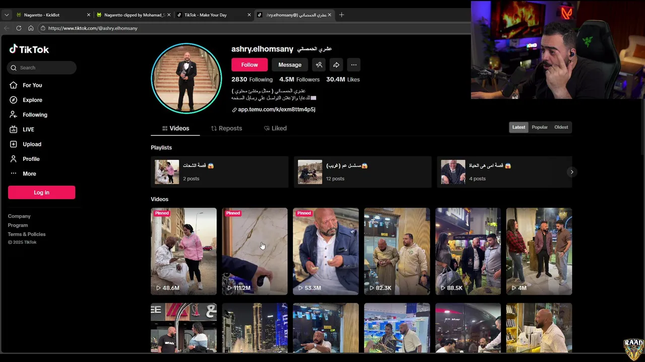Click the tiktok.com address bar URL
The image size is (645, 362).
[93, 28]
